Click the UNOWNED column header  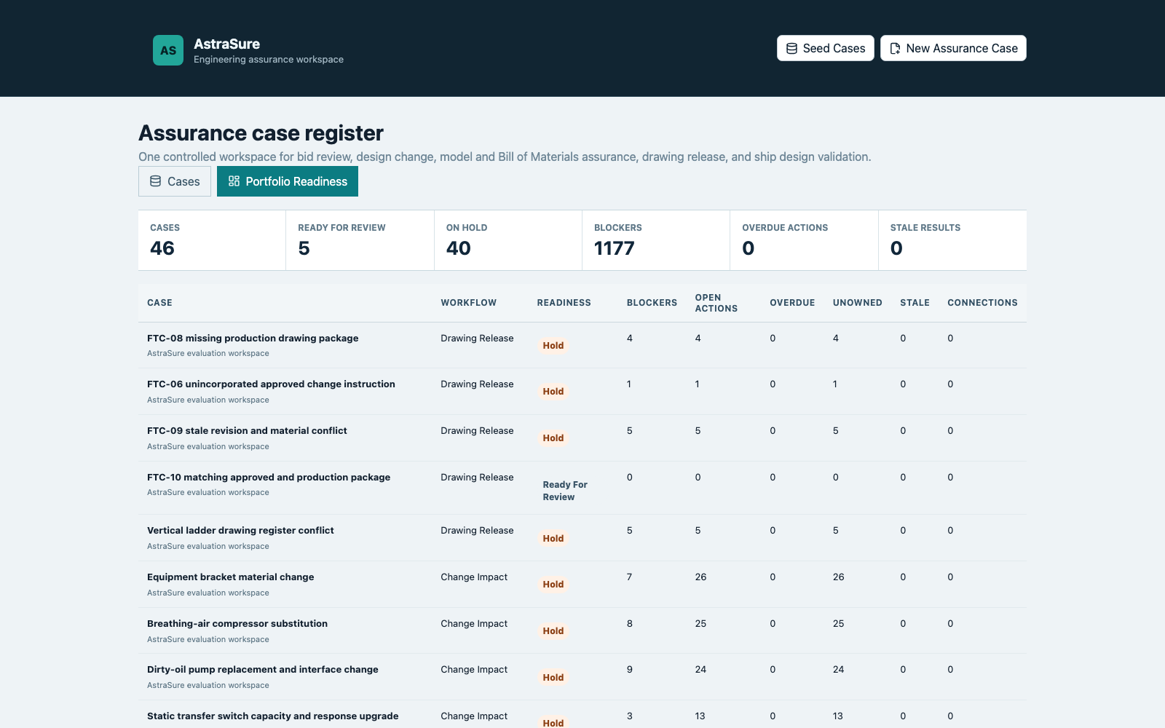click(857, 303)
